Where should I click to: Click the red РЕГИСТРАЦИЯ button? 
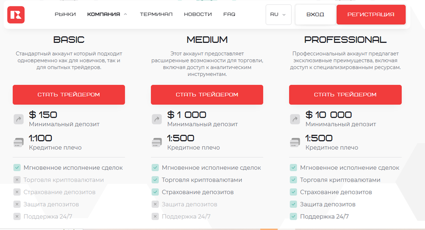[371, 15]
